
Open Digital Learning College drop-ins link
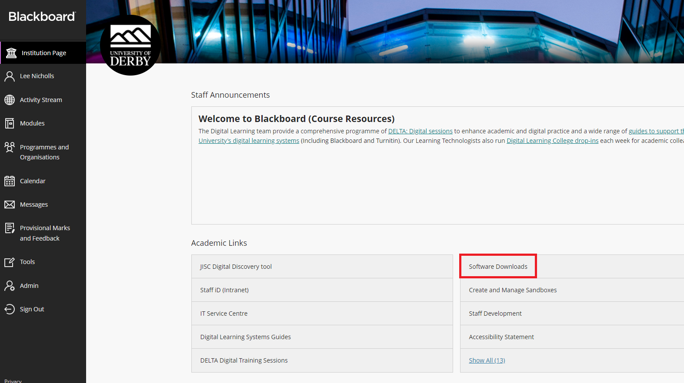coord(552,141)
